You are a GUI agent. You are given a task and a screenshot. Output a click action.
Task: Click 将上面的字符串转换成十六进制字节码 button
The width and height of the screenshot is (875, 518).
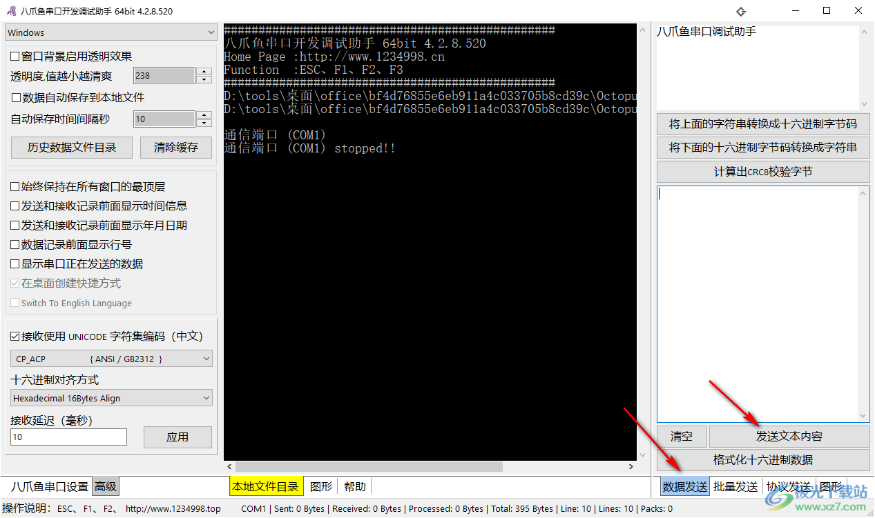pos(763,124)
